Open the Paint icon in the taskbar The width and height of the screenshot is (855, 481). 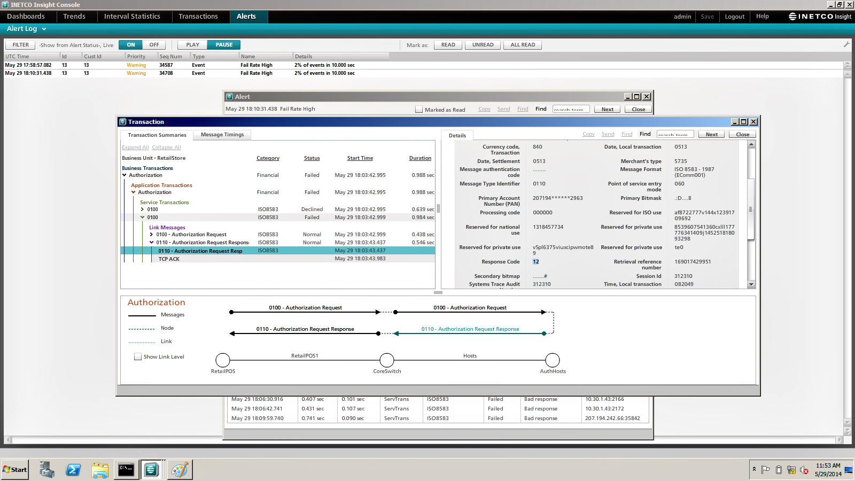[x=180, y=470]
